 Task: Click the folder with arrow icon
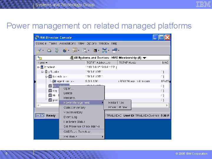(x=40, y=58)
